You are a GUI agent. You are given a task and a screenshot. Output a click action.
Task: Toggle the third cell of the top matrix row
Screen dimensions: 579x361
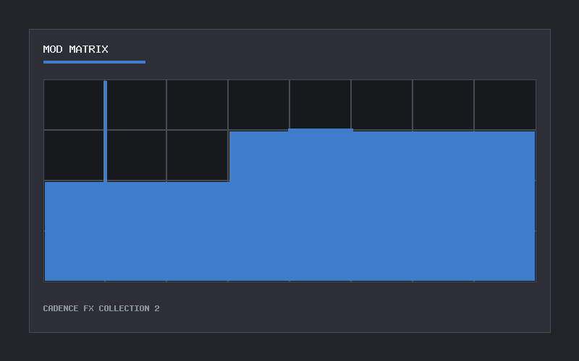[x=197, y=105]
